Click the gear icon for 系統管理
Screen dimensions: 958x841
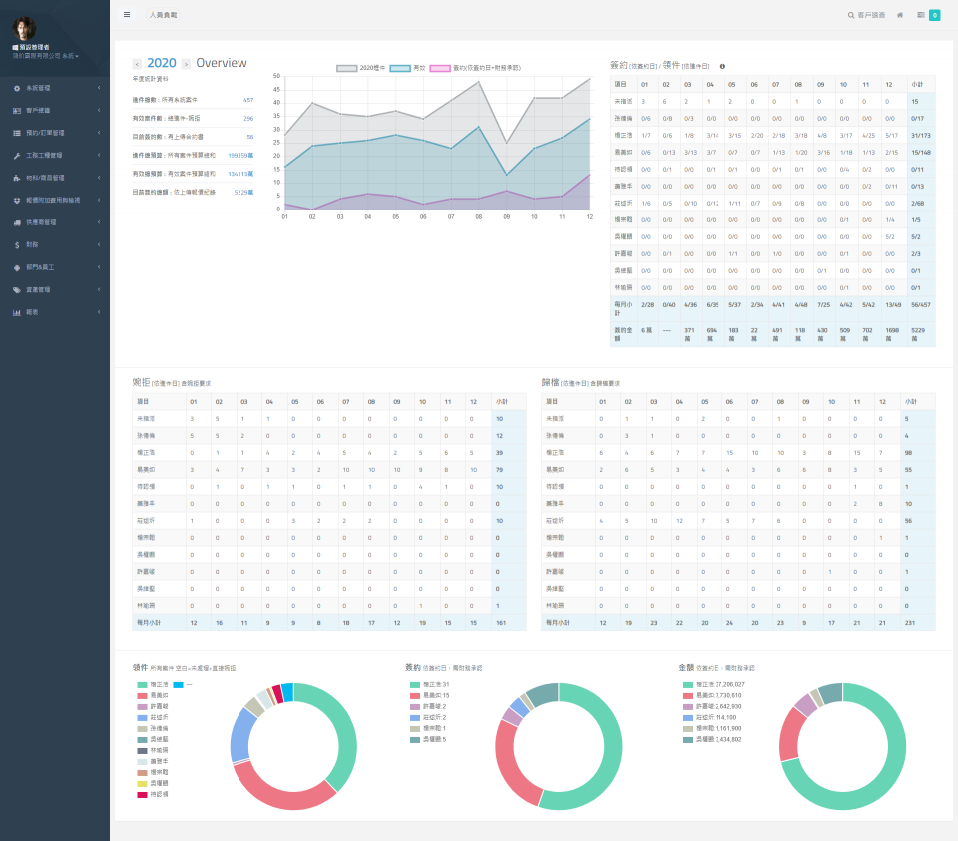click(17, 88)
